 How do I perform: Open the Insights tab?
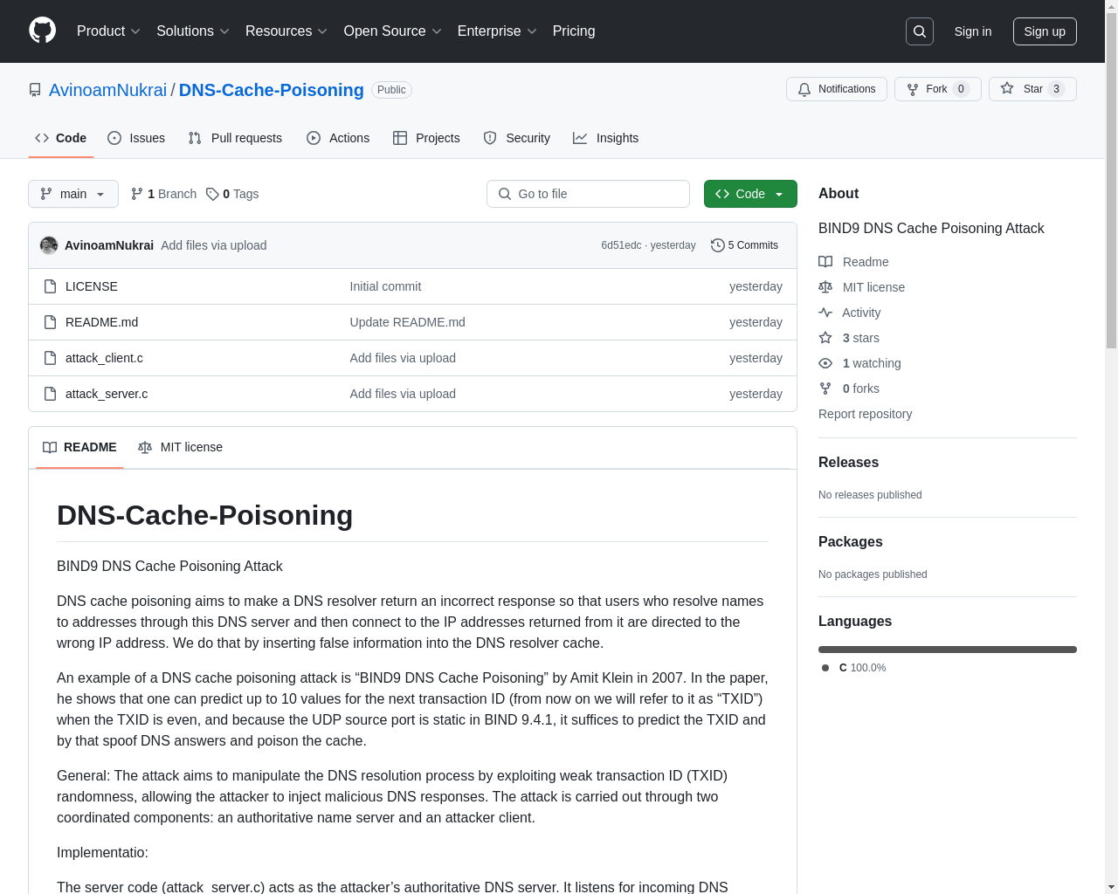click(x=605, y=138)
